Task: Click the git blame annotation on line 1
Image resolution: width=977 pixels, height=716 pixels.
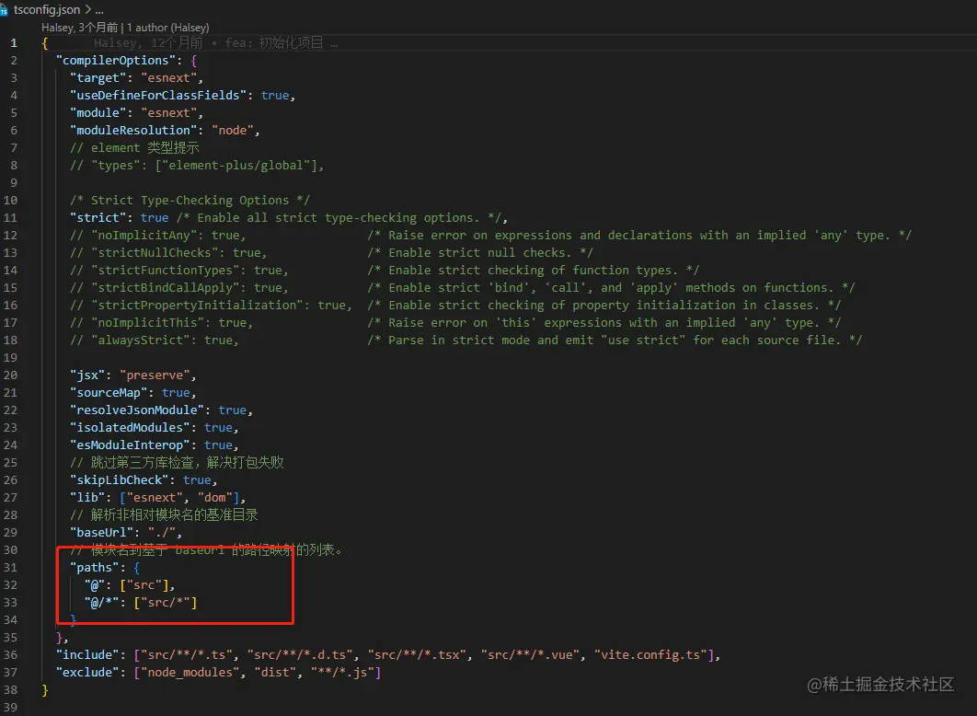Action: click(x=215, y=43)
